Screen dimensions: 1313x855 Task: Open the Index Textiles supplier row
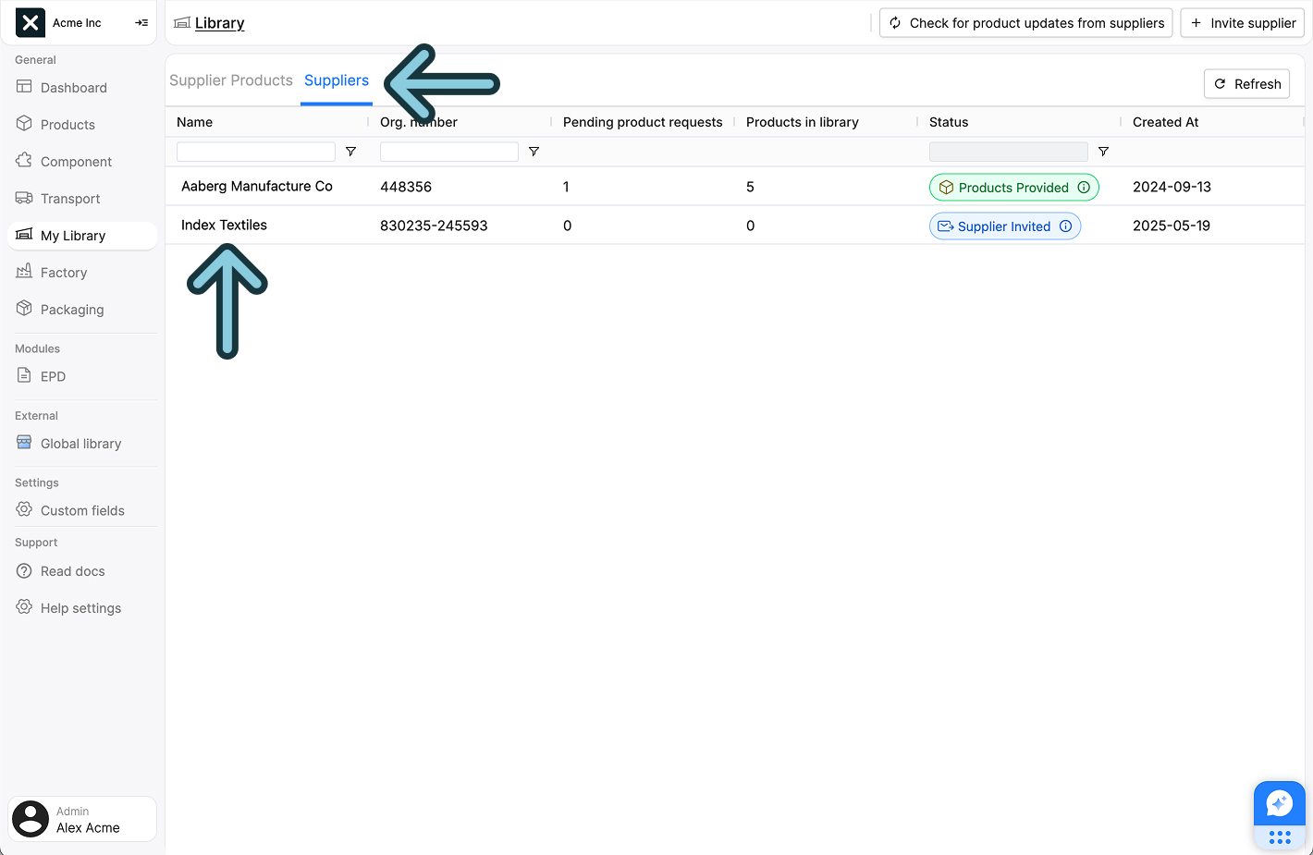224,226
